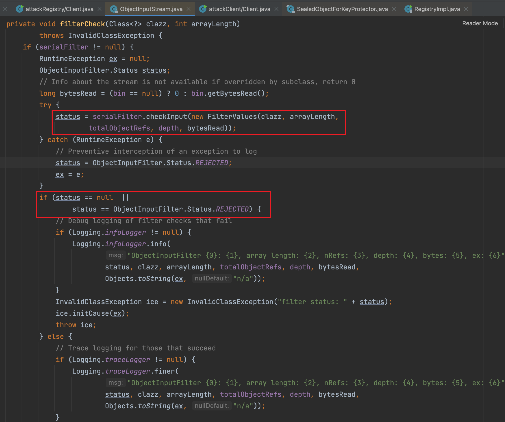The height and width of the screenshot is (422, 505).
Task: Click the X icon at the far left of the tab bar
Action: coord(5,9)
